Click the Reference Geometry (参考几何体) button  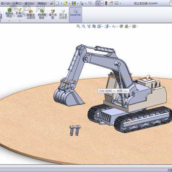click(19, 12)
